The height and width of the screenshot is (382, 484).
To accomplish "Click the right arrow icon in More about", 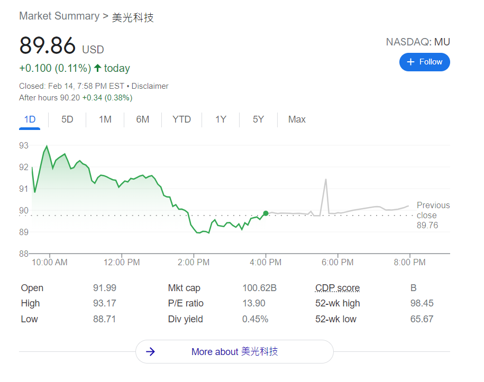I will click(x=150, y=352).
